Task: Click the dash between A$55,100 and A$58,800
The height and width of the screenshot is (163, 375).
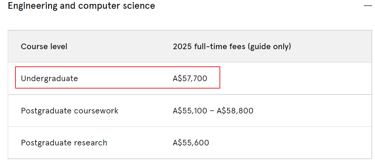Action: tap(212, 111)
